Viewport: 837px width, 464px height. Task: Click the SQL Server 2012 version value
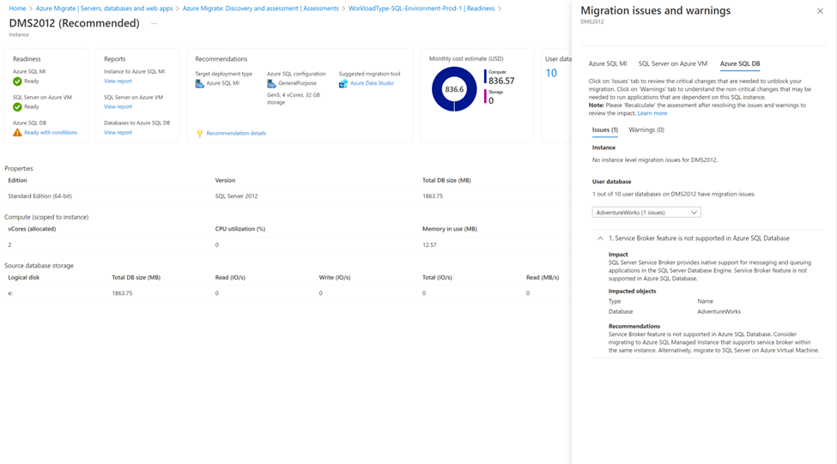236,196
